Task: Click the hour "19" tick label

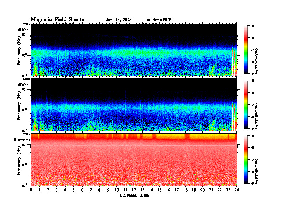Action: pyautogui.click(x=194, y=190)
